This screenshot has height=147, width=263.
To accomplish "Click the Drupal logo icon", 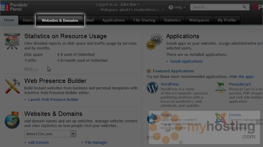I will pyautogui.click(x=152, y=118).
